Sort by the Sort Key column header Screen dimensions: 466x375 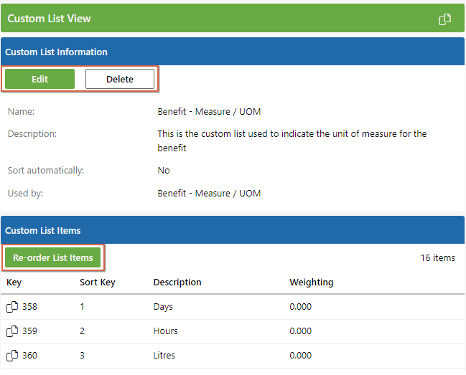pyautogui.click(x=97, y=283)
